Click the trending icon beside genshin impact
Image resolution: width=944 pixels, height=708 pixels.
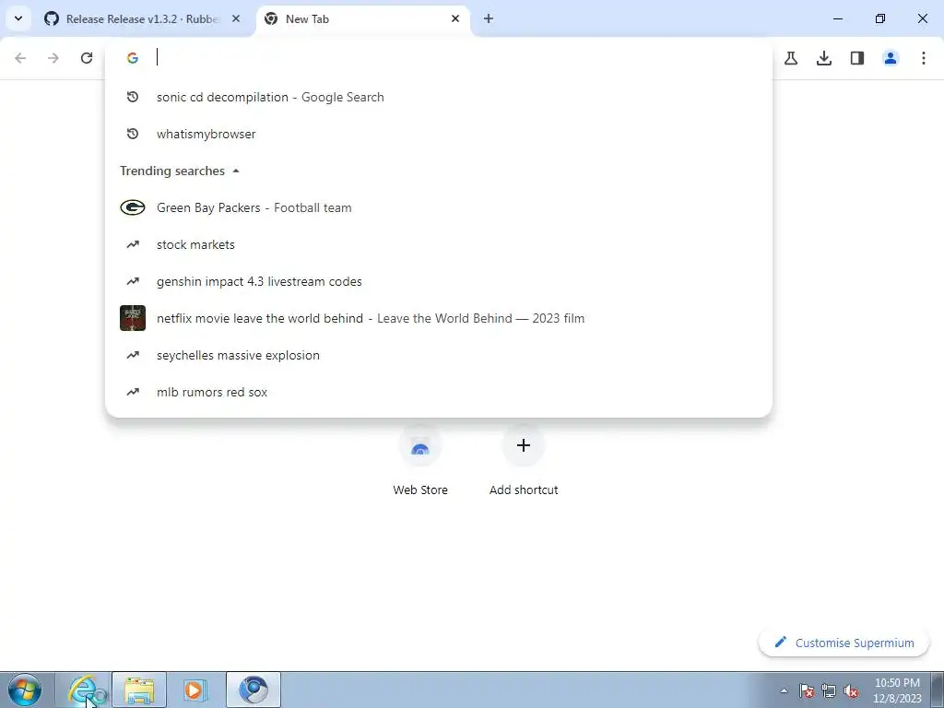[133, 281]
